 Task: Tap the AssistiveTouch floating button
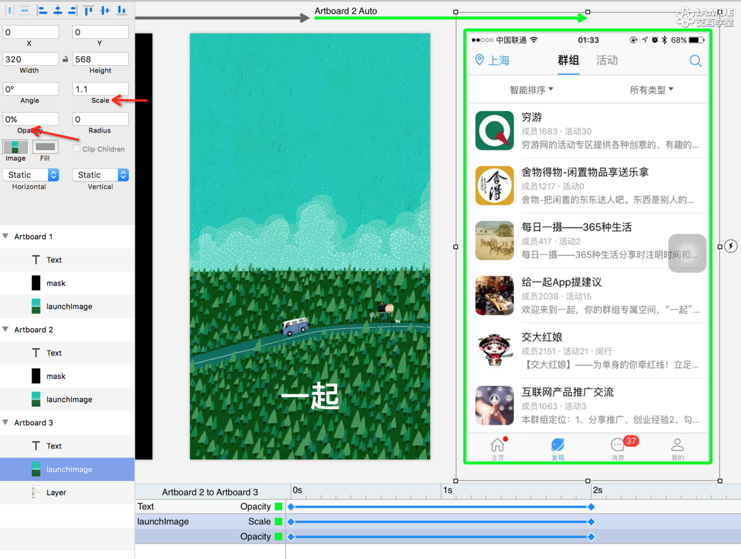pyautogui.click(x=687, y=253)
